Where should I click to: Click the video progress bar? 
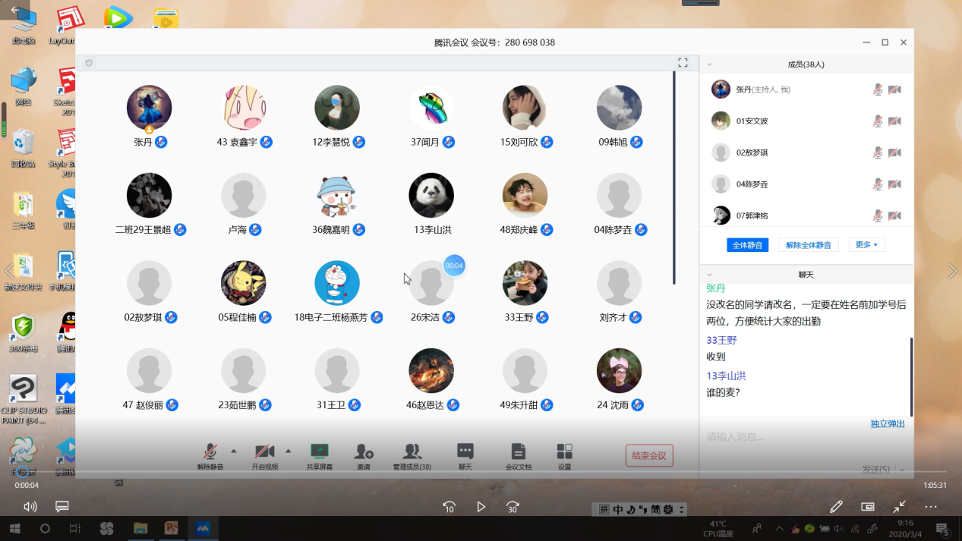[481, 473]
